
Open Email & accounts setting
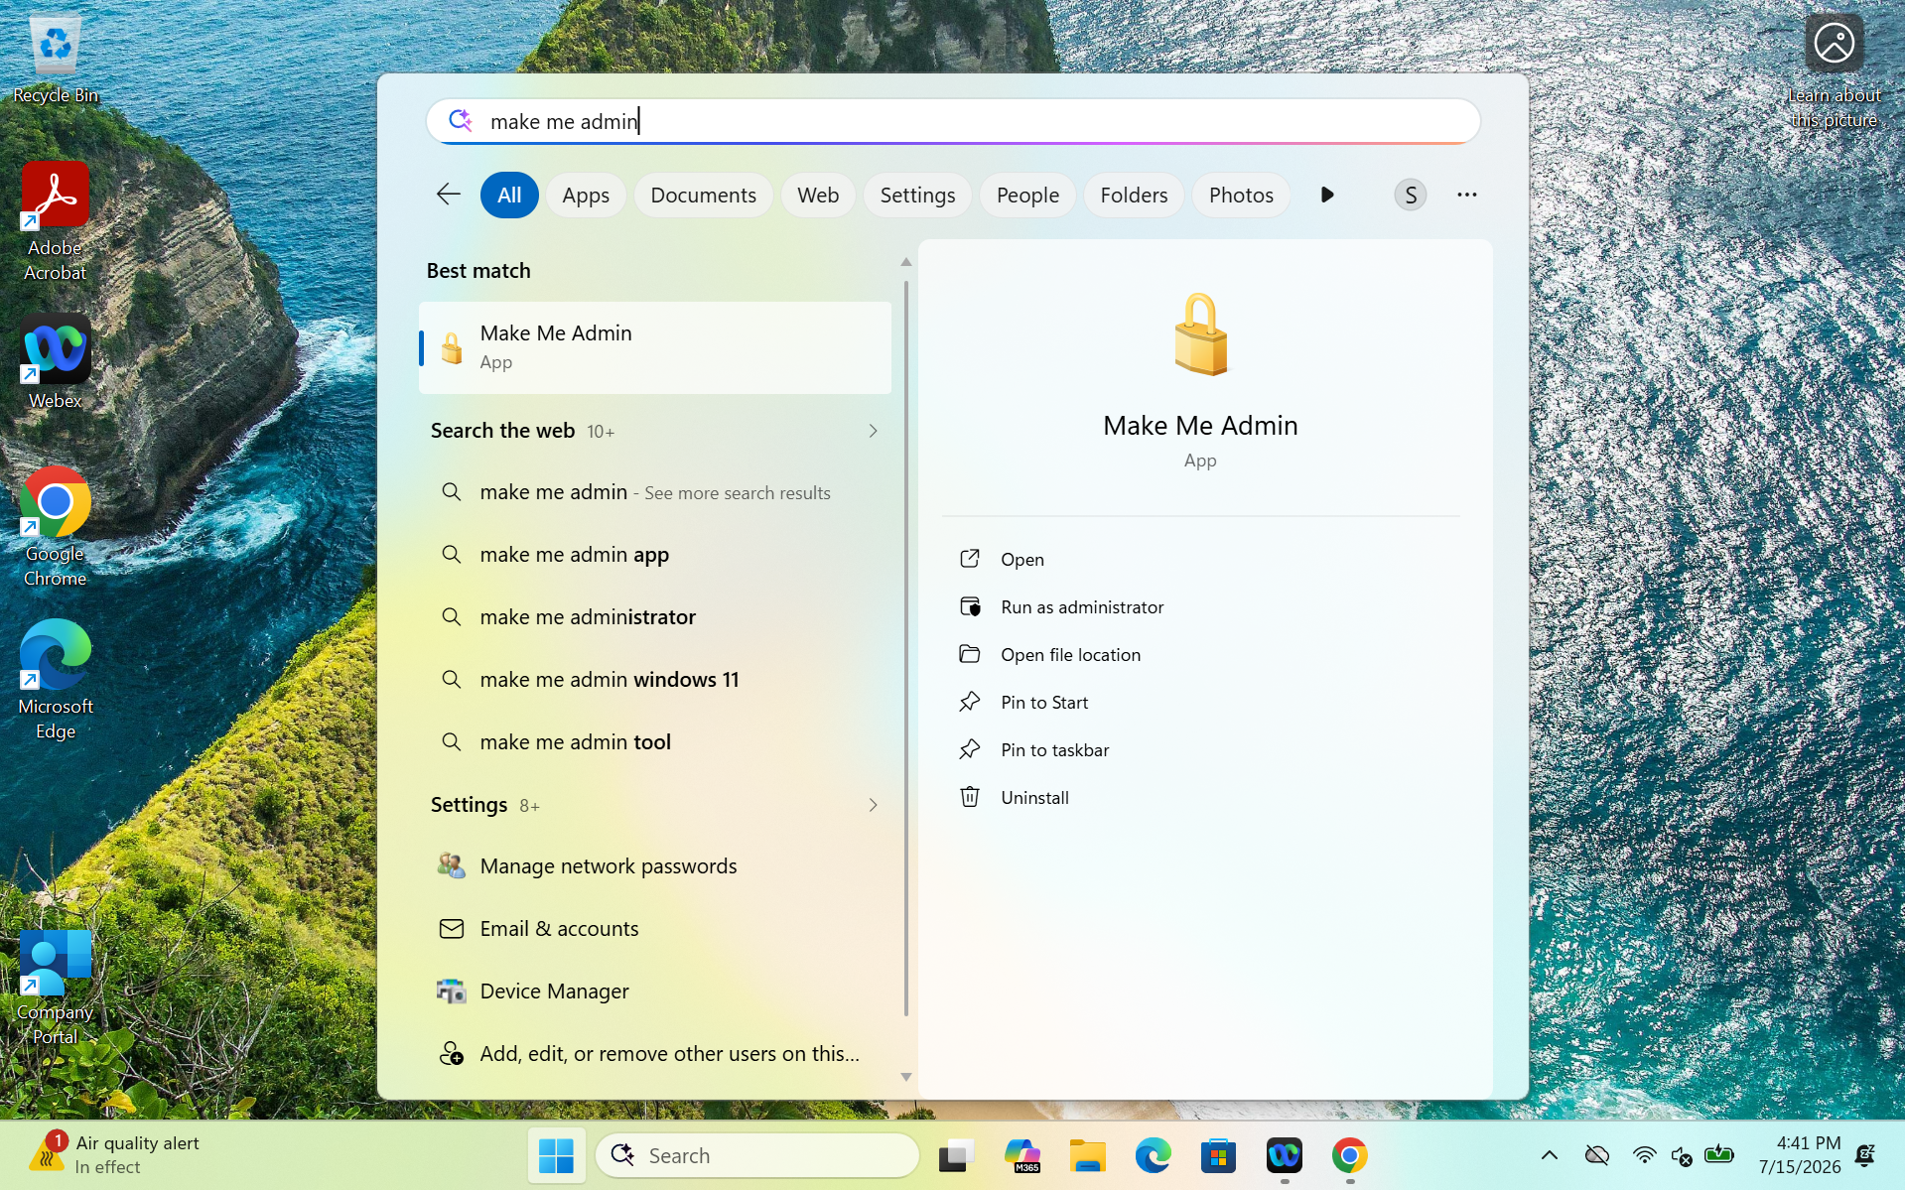coord(655,929)
